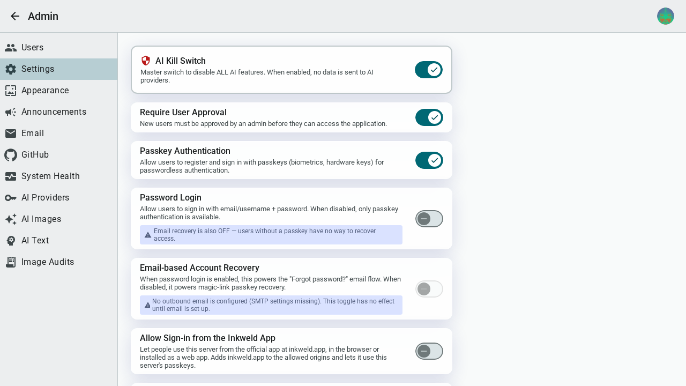This screenshot has width=686, height=386.
Task: Click 'Allow Sign-in from the Inkweld App' heading
Action: click(207, 338)
